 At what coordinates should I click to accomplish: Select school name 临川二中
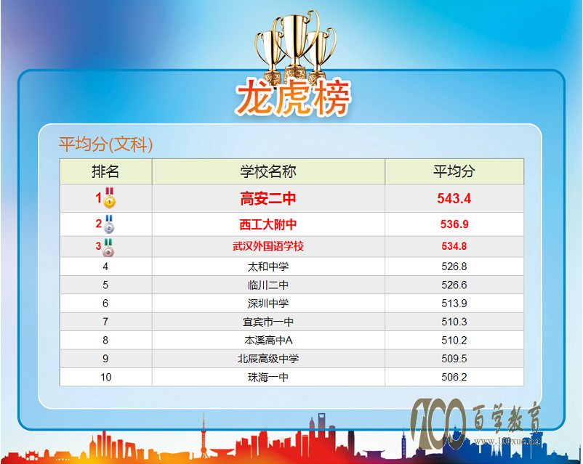coord(268,285)
